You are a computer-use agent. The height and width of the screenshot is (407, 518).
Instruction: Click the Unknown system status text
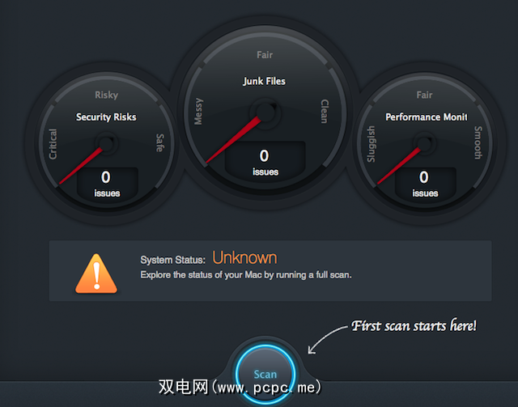click(x=244, y=257)
